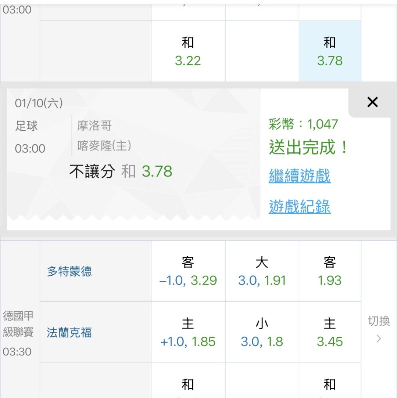Select 客 moneyline odds 1.93
The width and height of the screenshot is (397, 398).
click(330, 272)
